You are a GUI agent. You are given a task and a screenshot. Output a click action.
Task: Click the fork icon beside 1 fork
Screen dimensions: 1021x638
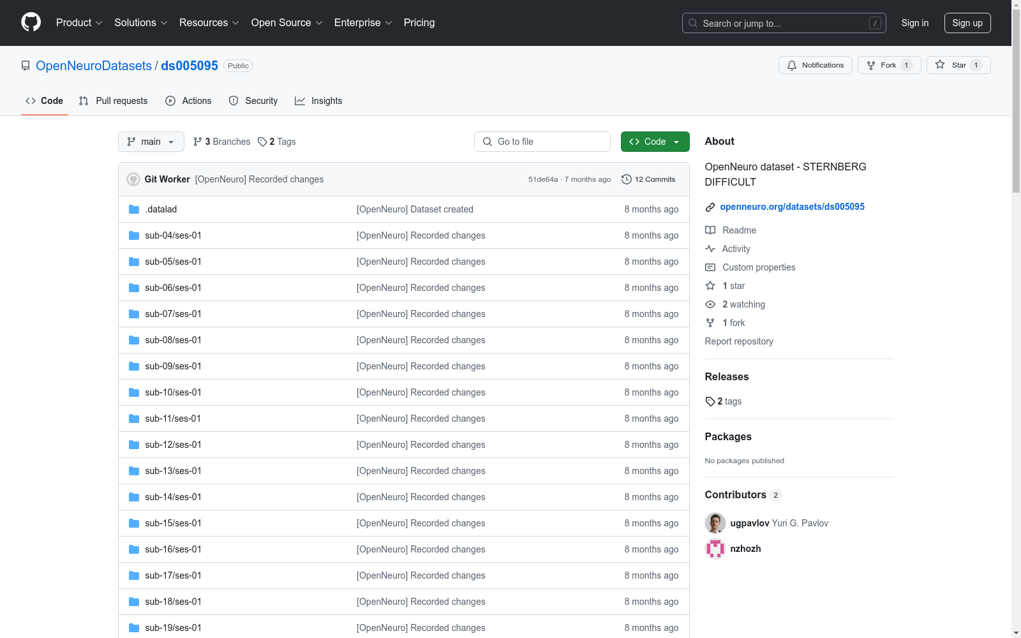710,323
